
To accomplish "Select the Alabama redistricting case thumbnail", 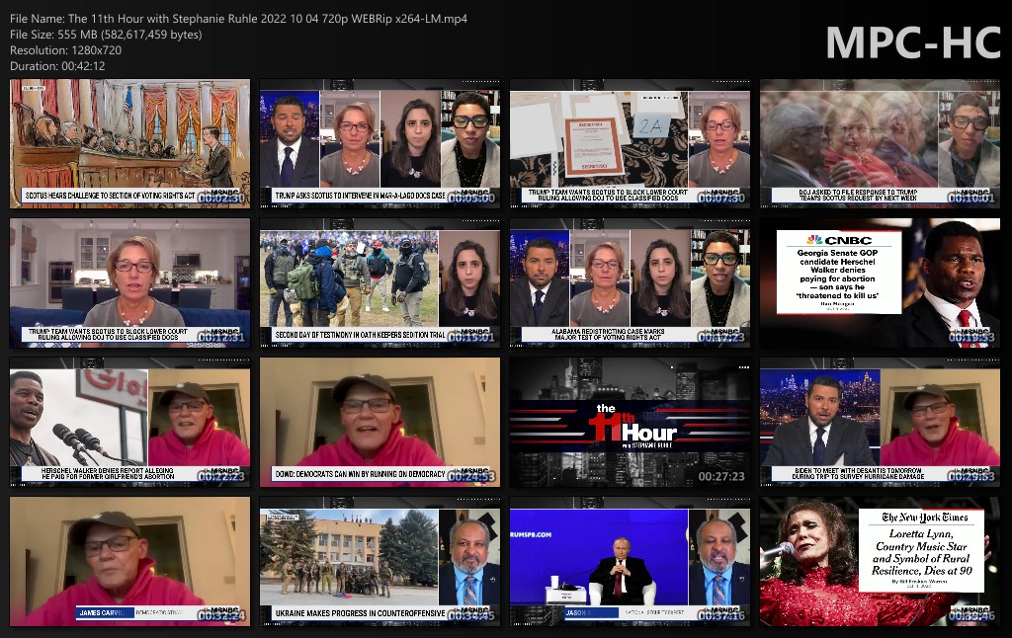I will (x=630, y=283).
